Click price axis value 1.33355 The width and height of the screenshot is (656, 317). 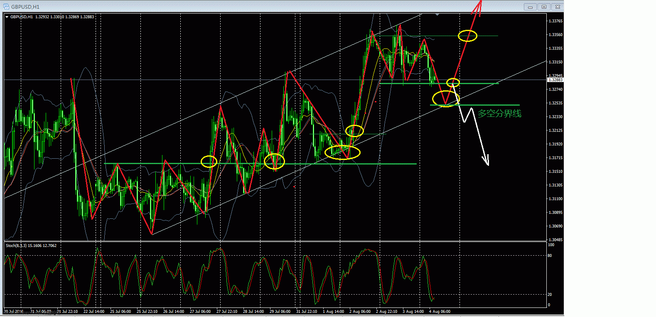point(555,48)
